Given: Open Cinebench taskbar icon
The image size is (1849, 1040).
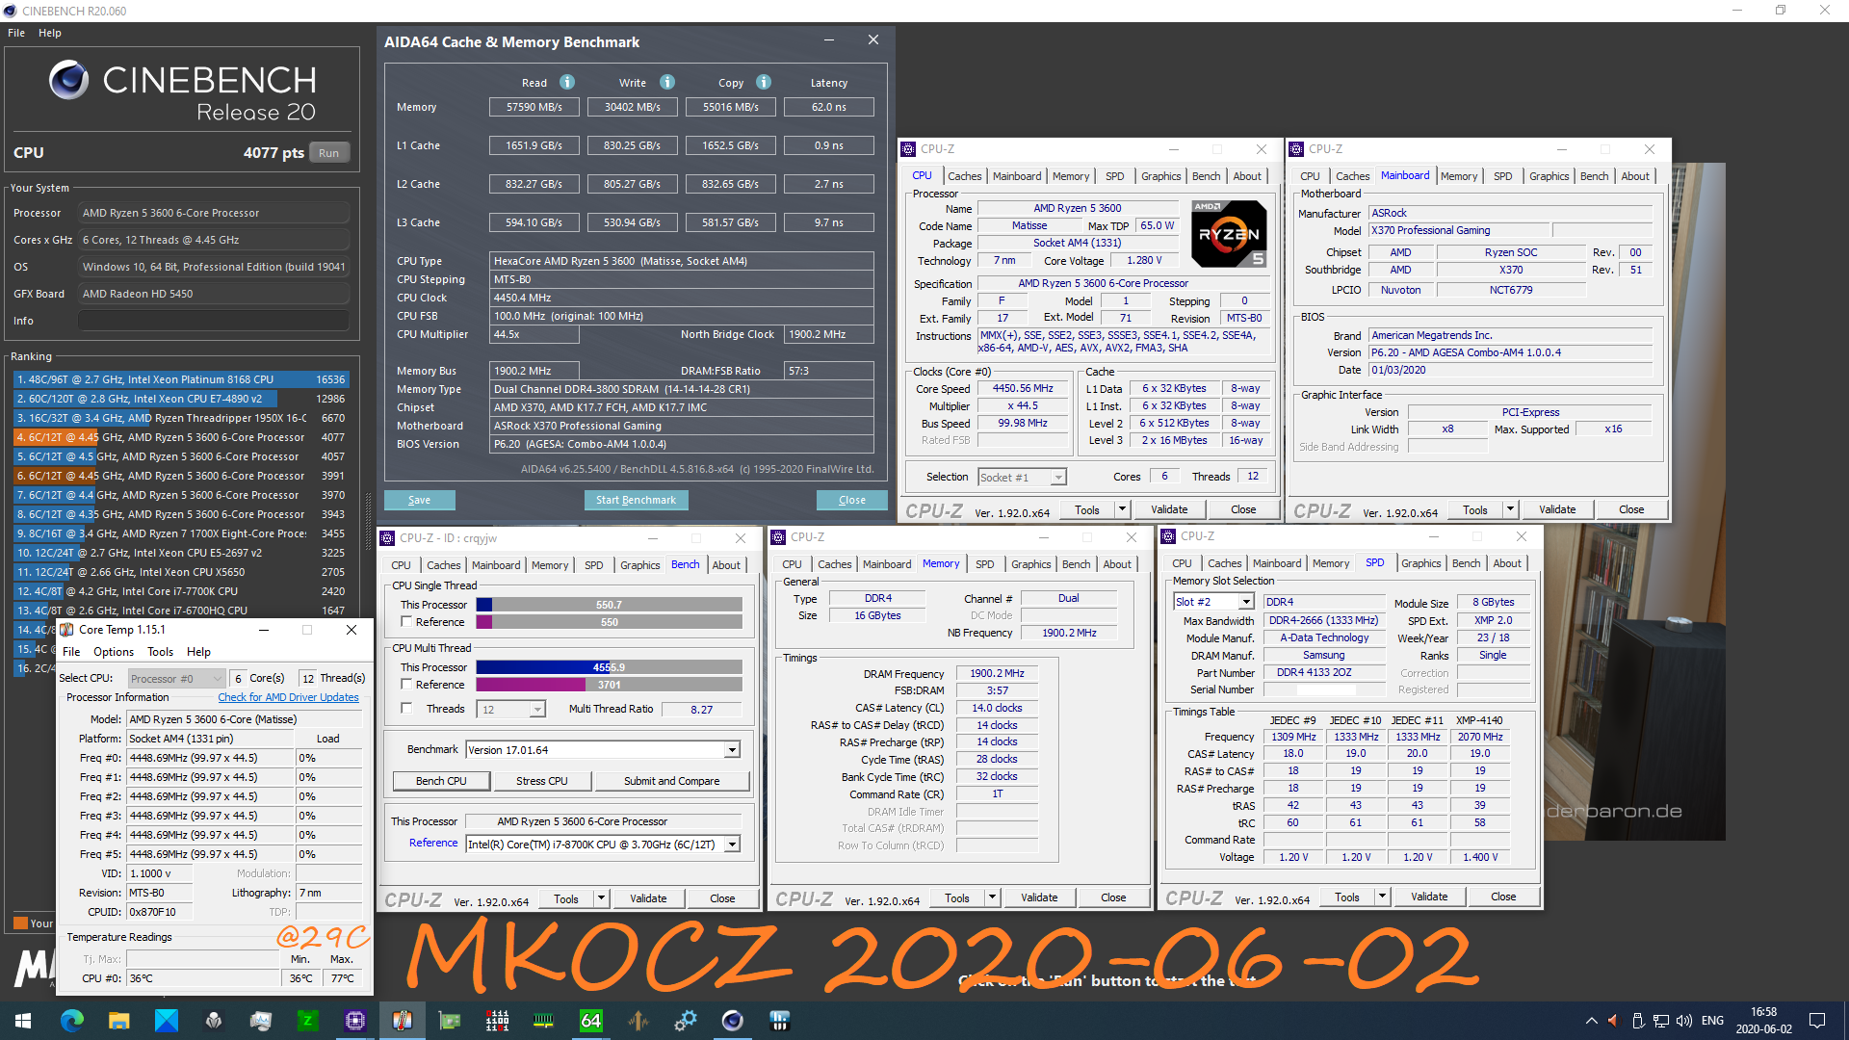Looking at the screenshot, I should tap(733, 1021).
